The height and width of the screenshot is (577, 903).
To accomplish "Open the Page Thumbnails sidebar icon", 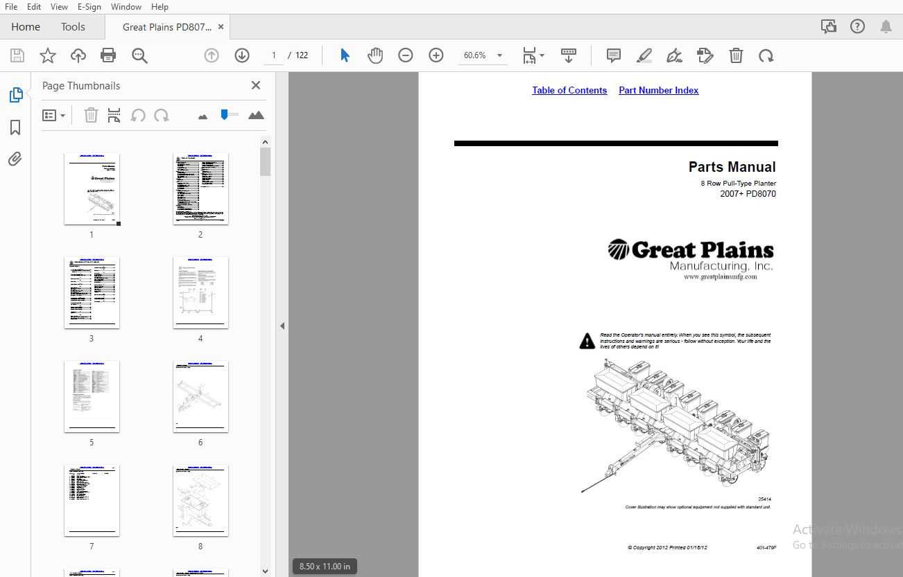I will coord(16,95).
